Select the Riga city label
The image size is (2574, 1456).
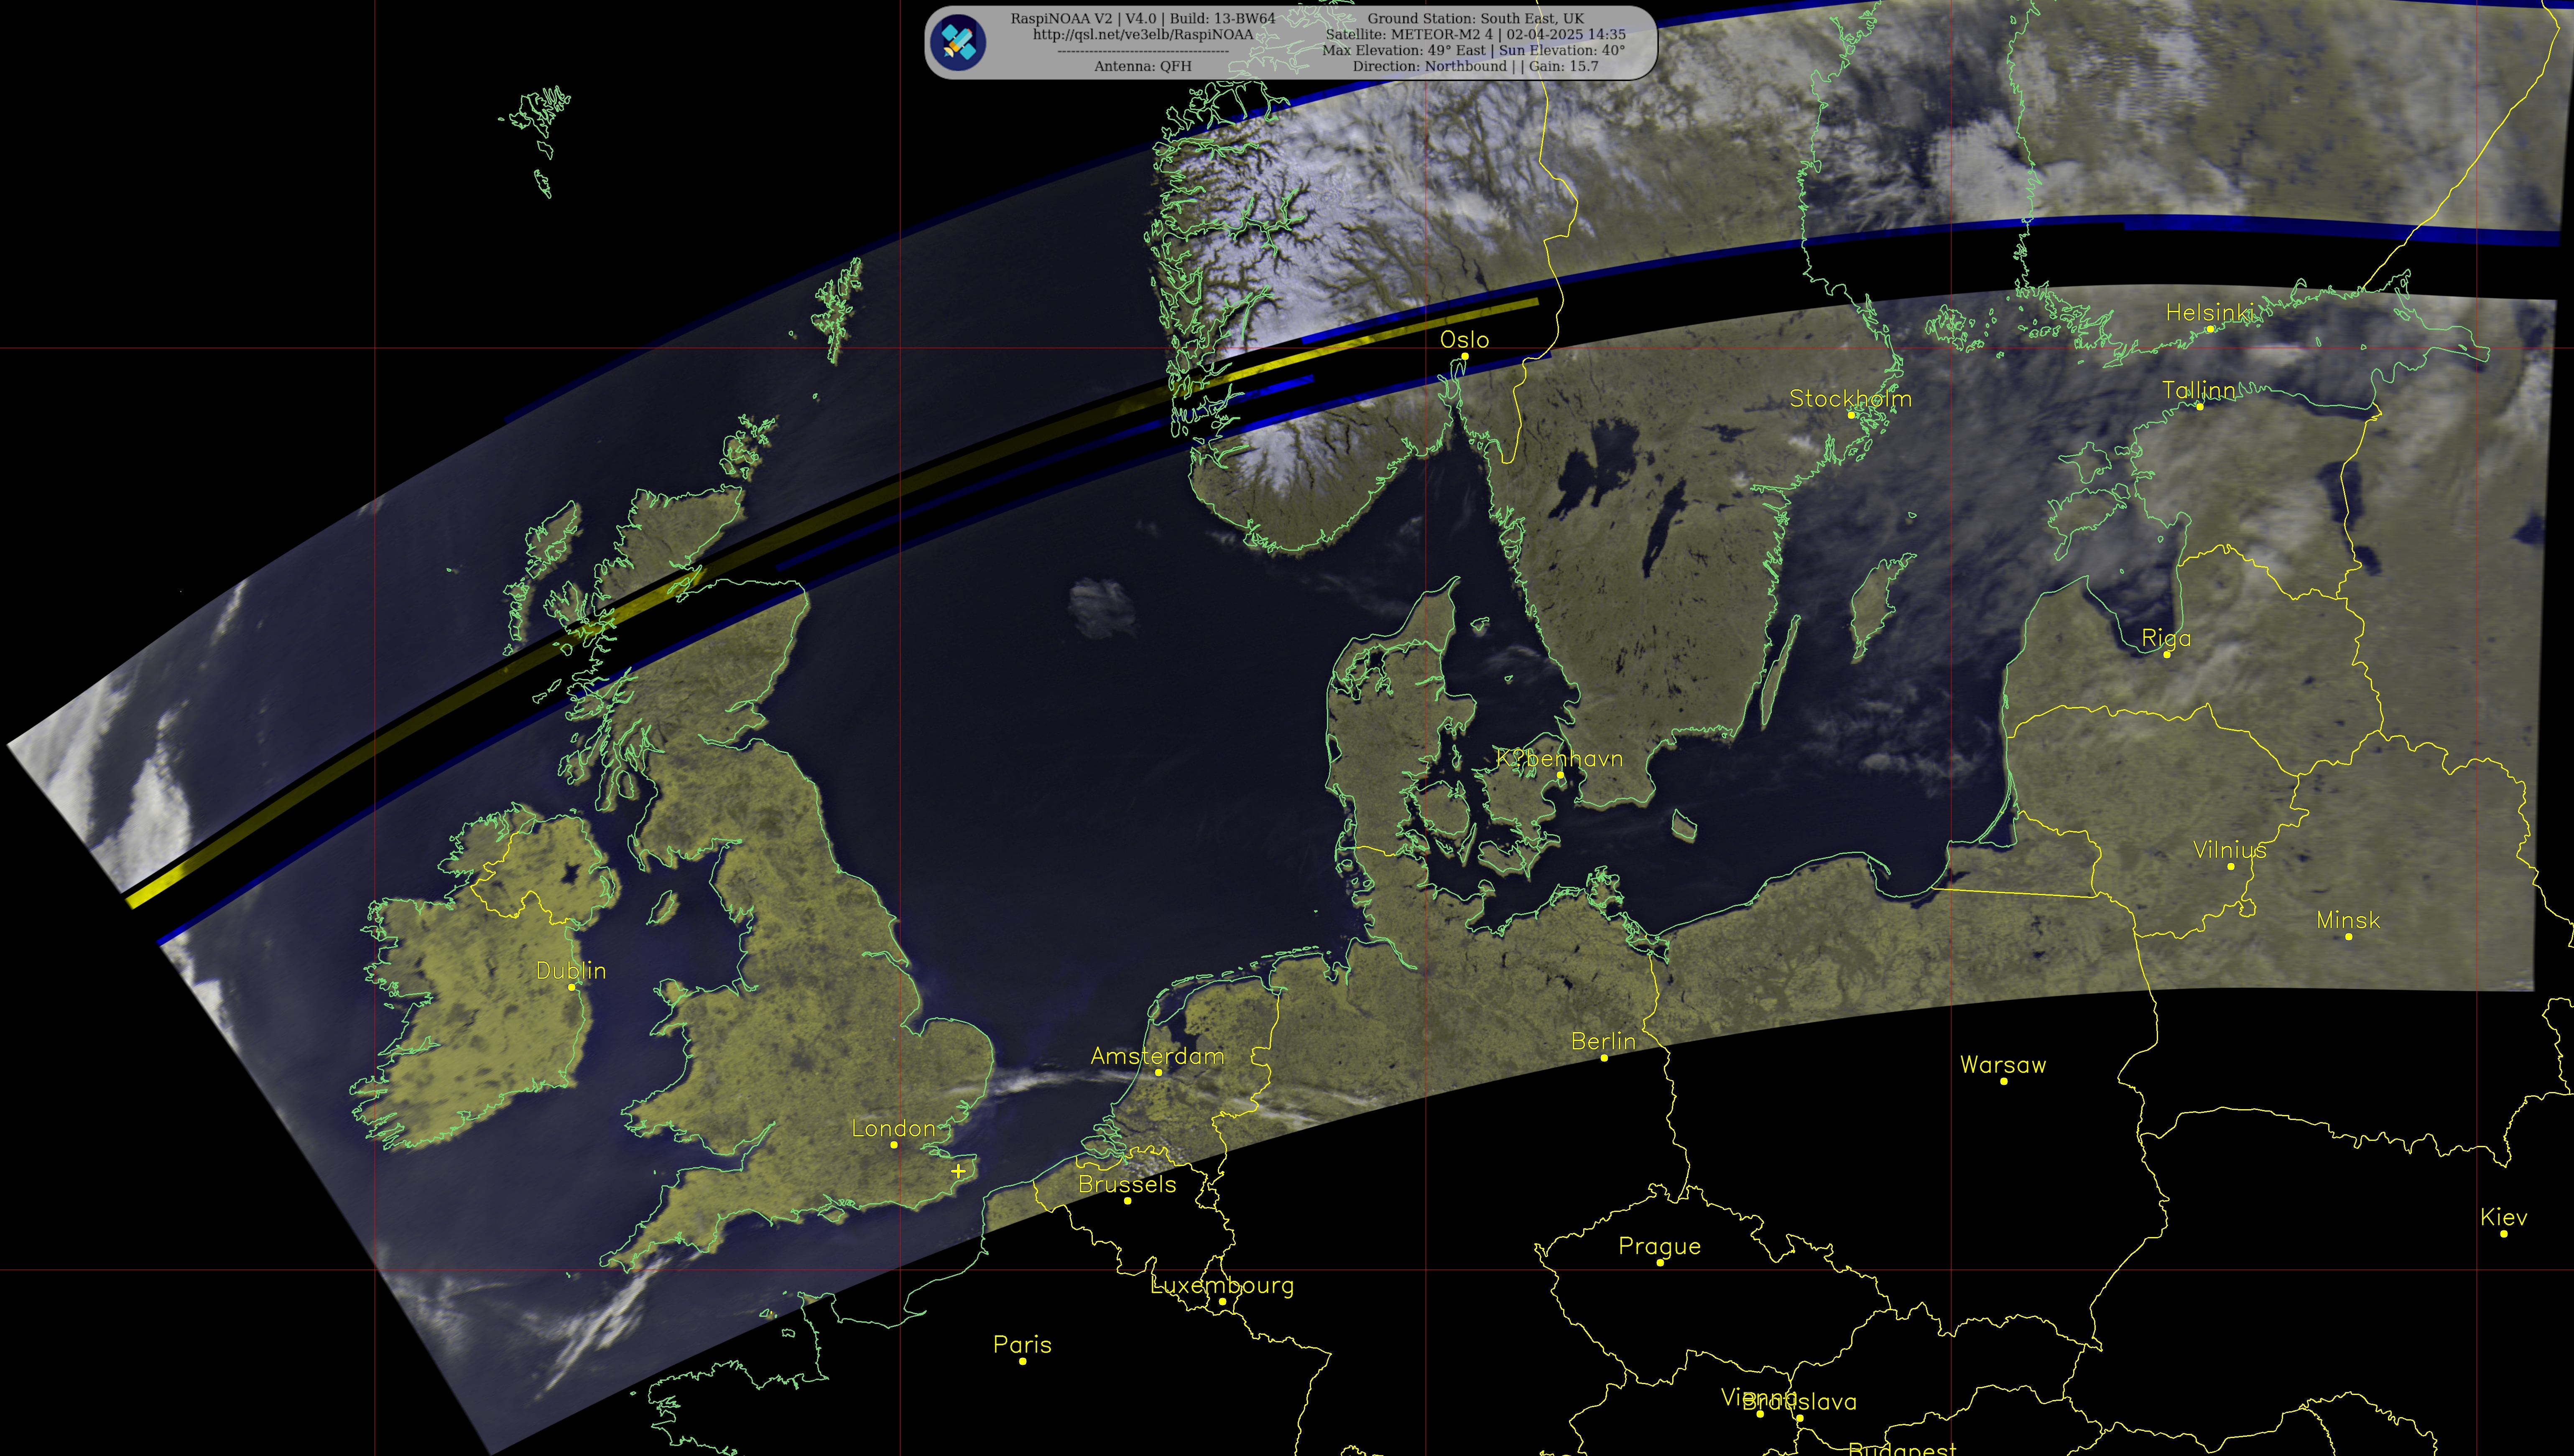[2166, 638]
